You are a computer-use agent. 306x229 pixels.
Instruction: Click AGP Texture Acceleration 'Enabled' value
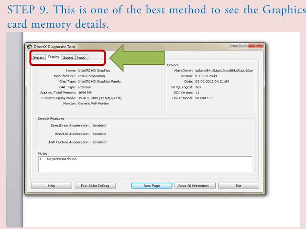[x=99, y=142]
